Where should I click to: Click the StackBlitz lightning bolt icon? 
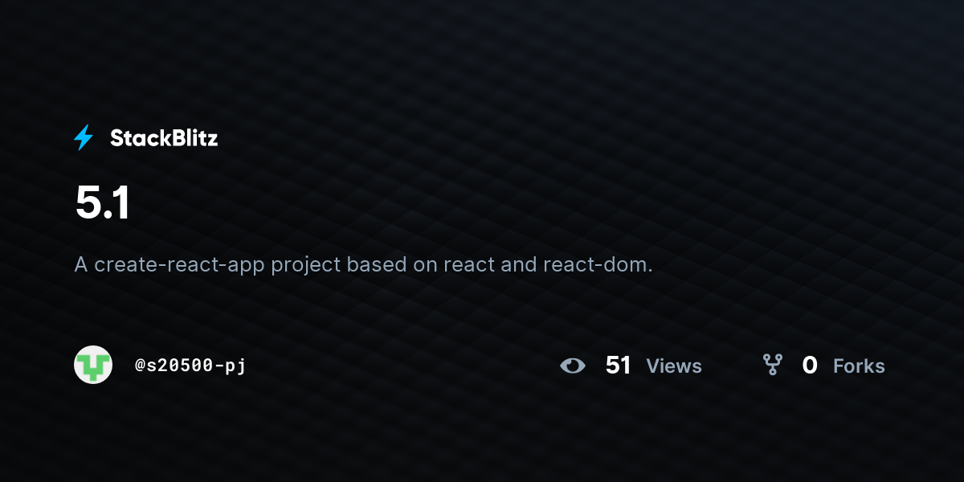point(84,138)
